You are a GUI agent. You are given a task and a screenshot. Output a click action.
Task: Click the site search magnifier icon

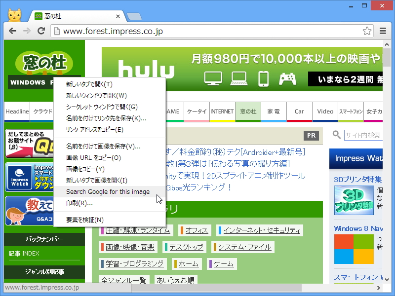point(336,135)
